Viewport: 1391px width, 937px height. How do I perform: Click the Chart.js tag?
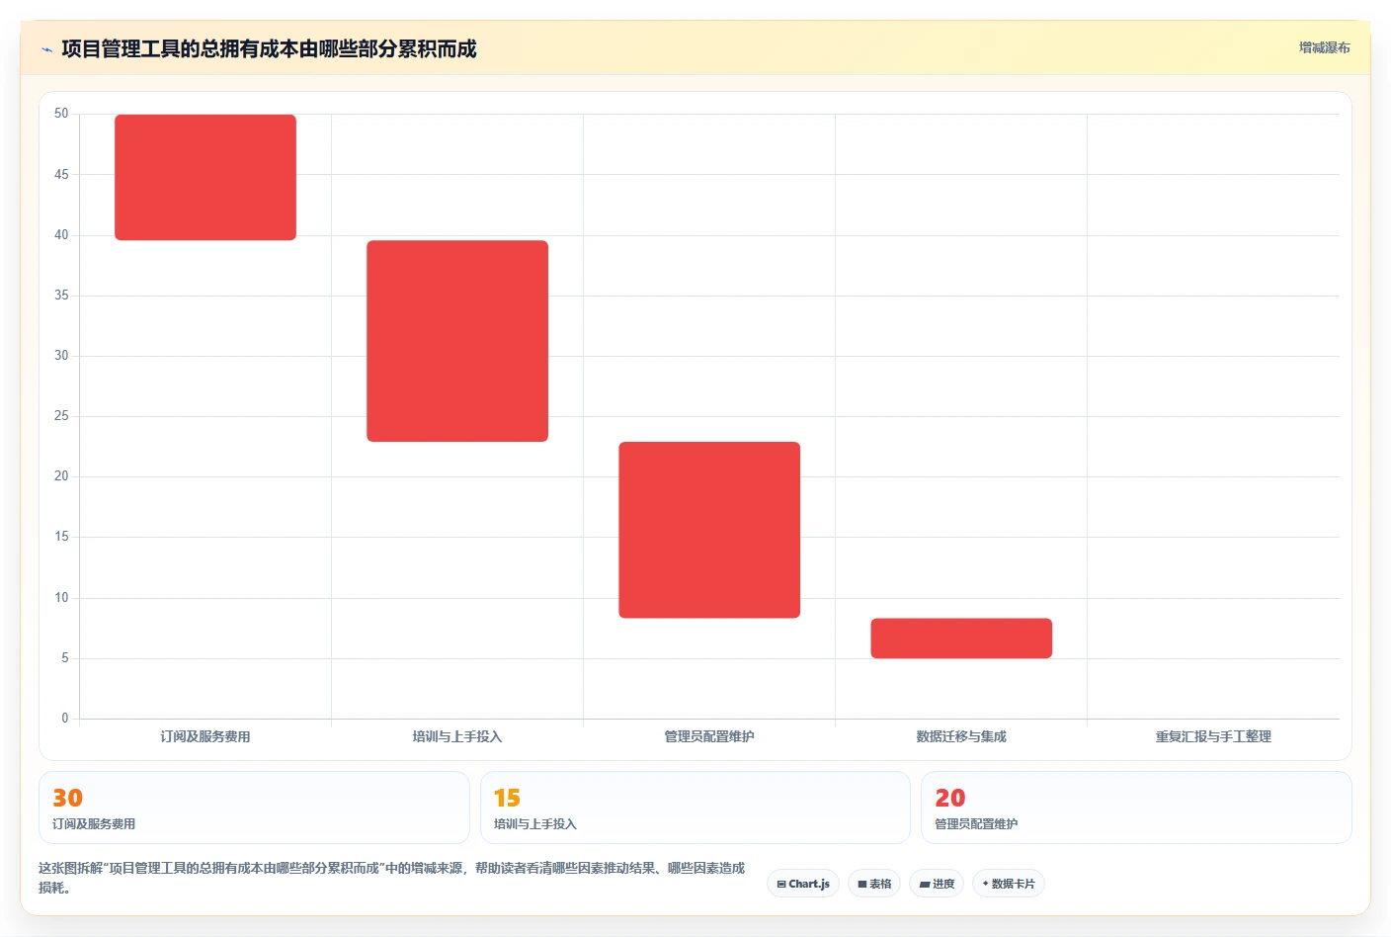pyautogui.click(x=803, y=884)
